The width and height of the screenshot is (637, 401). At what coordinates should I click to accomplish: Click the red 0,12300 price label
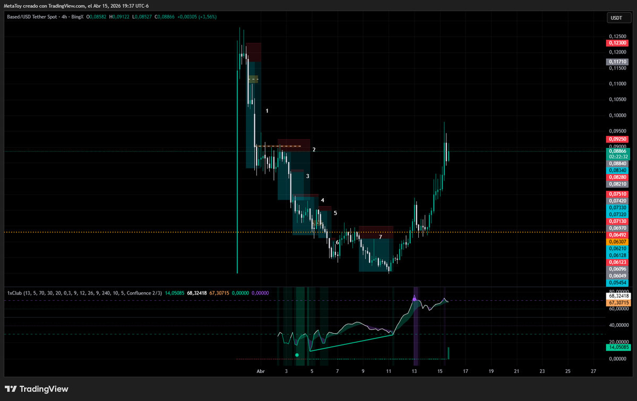pos(617,42)
